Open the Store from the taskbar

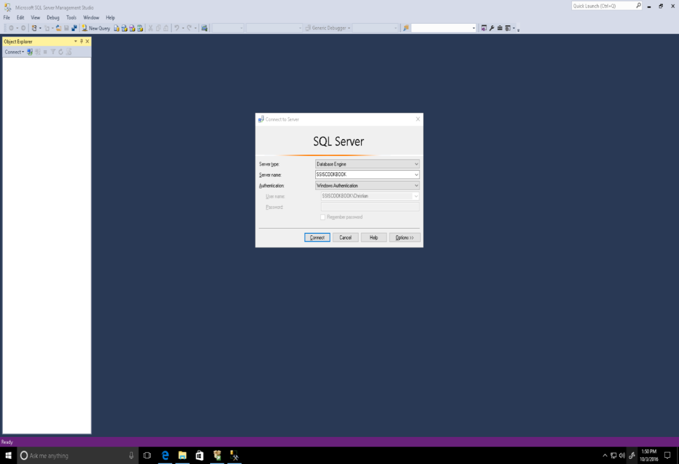[199, 455]
